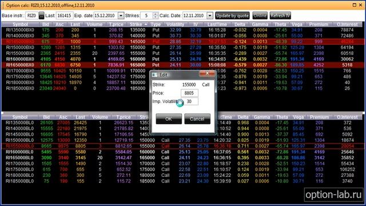366x206 pixels.
Task: Click the Exp. date field 15.12.2010
Action: pos(106,15)
